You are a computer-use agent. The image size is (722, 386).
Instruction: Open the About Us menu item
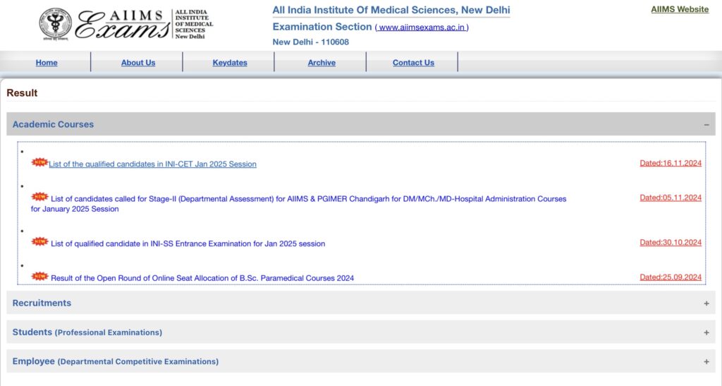pyautogui.click(x=138, y=63)
